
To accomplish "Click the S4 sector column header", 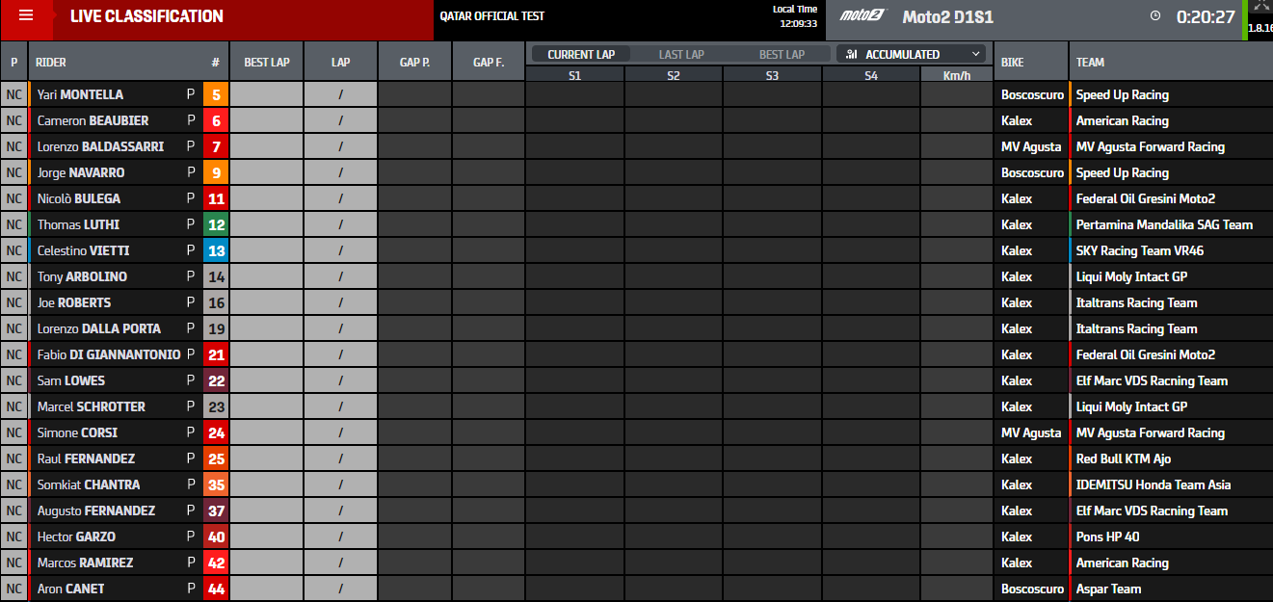I will tap(871, 74).
